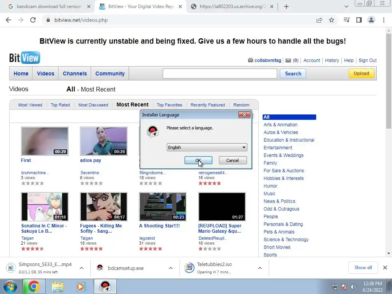This screenshot has width=392, height=294.
Task: Click the browser back arrow
Action: tap(8, 20)
